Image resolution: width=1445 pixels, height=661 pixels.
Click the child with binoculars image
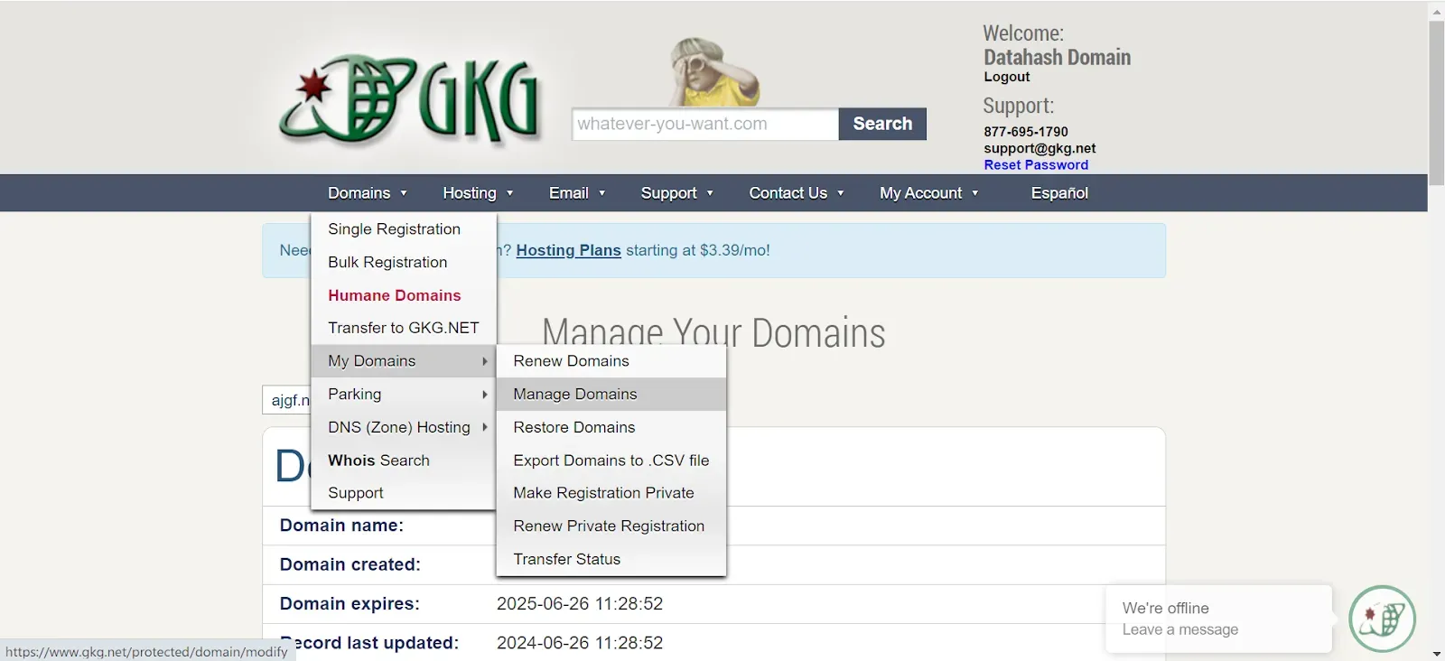tap(713, 72)
